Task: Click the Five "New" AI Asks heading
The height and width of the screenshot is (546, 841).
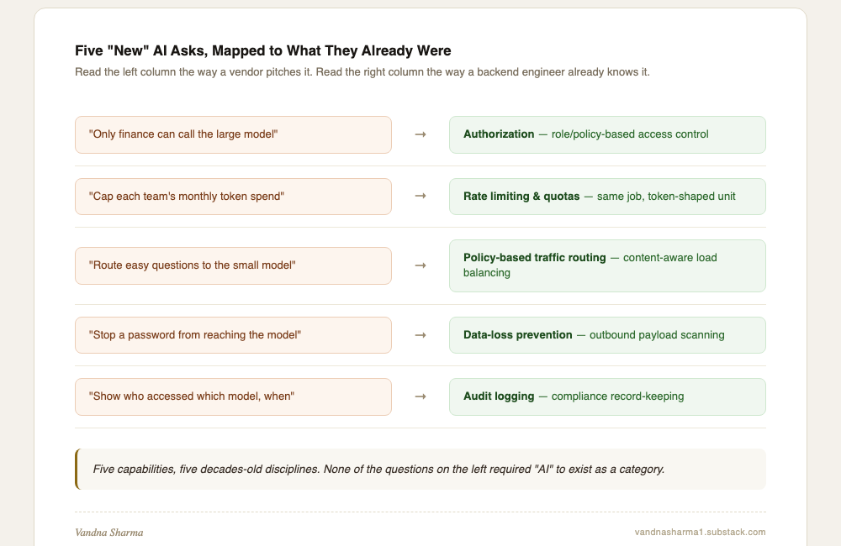Action: pyautogui.click(x=262, y=51)
